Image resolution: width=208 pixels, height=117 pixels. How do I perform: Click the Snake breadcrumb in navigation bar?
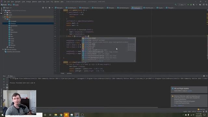pyautogui.click(x=4, y=5)
